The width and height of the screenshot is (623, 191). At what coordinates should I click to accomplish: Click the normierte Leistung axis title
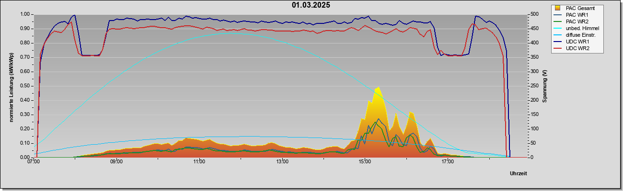(11, 86)
